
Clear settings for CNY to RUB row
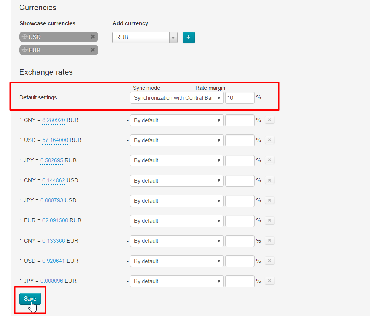coord(269,120)
